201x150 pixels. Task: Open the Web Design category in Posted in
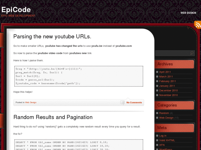coord(31,102)
